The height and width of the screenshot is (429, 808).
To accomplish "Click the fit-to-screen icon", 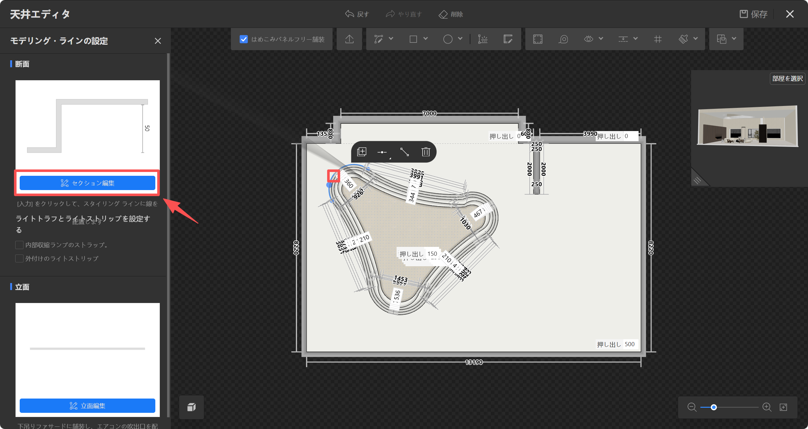I will coord(784,407).
